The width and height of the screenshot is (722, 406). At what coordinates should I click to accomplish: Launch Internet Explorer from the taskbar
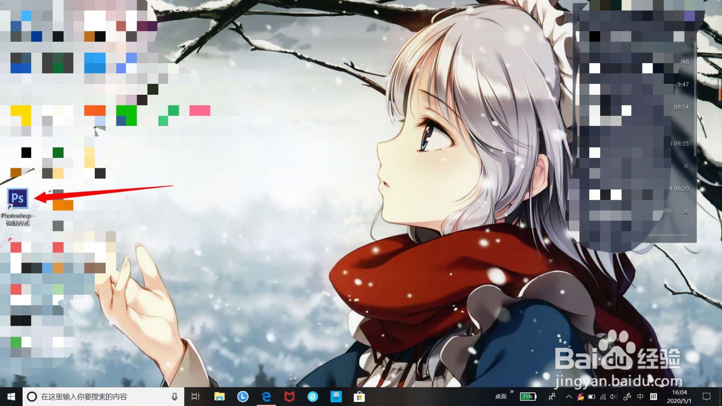[x=313, y=397]
